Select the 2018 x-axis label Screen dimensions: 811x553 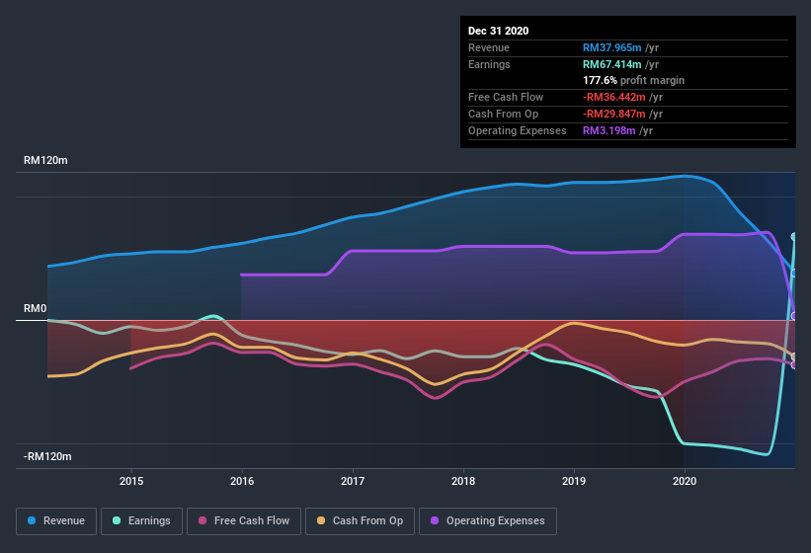tap(462, 482)
